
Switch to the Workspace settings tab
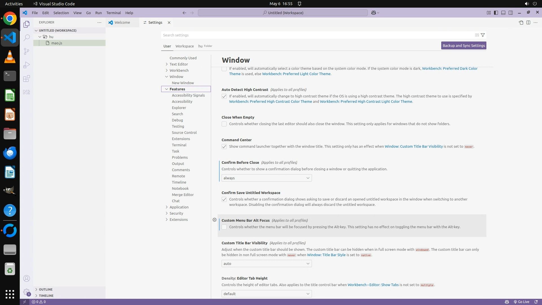184,46
